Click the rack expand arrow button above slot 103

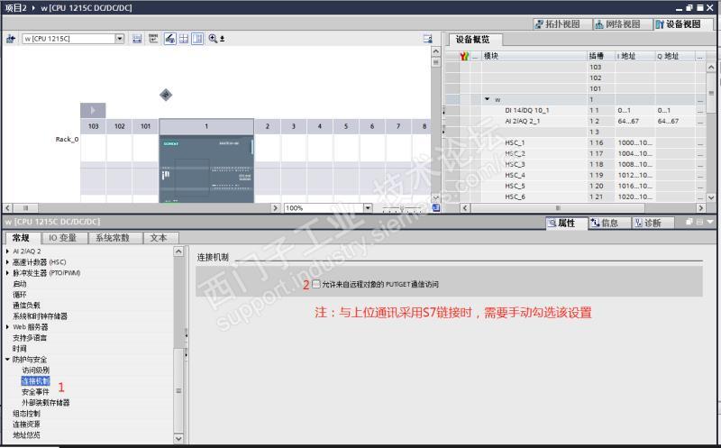(93, 110)
